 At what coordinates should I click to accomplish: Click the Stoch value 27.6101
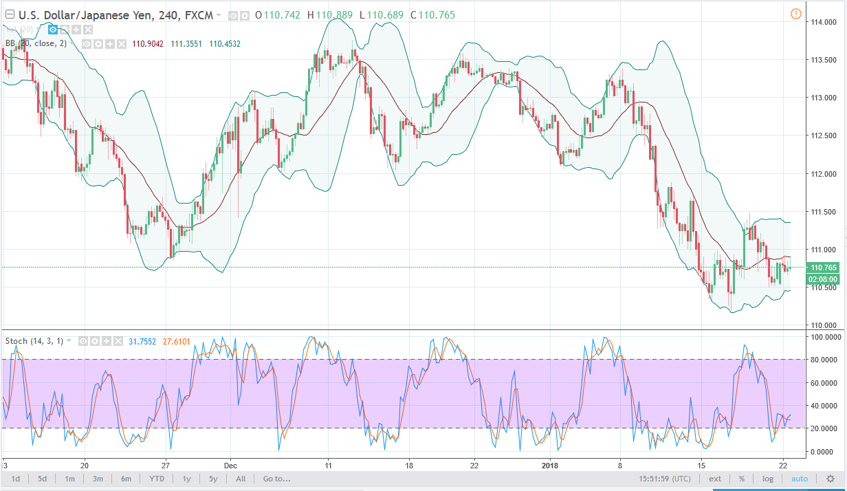point(177,340)
